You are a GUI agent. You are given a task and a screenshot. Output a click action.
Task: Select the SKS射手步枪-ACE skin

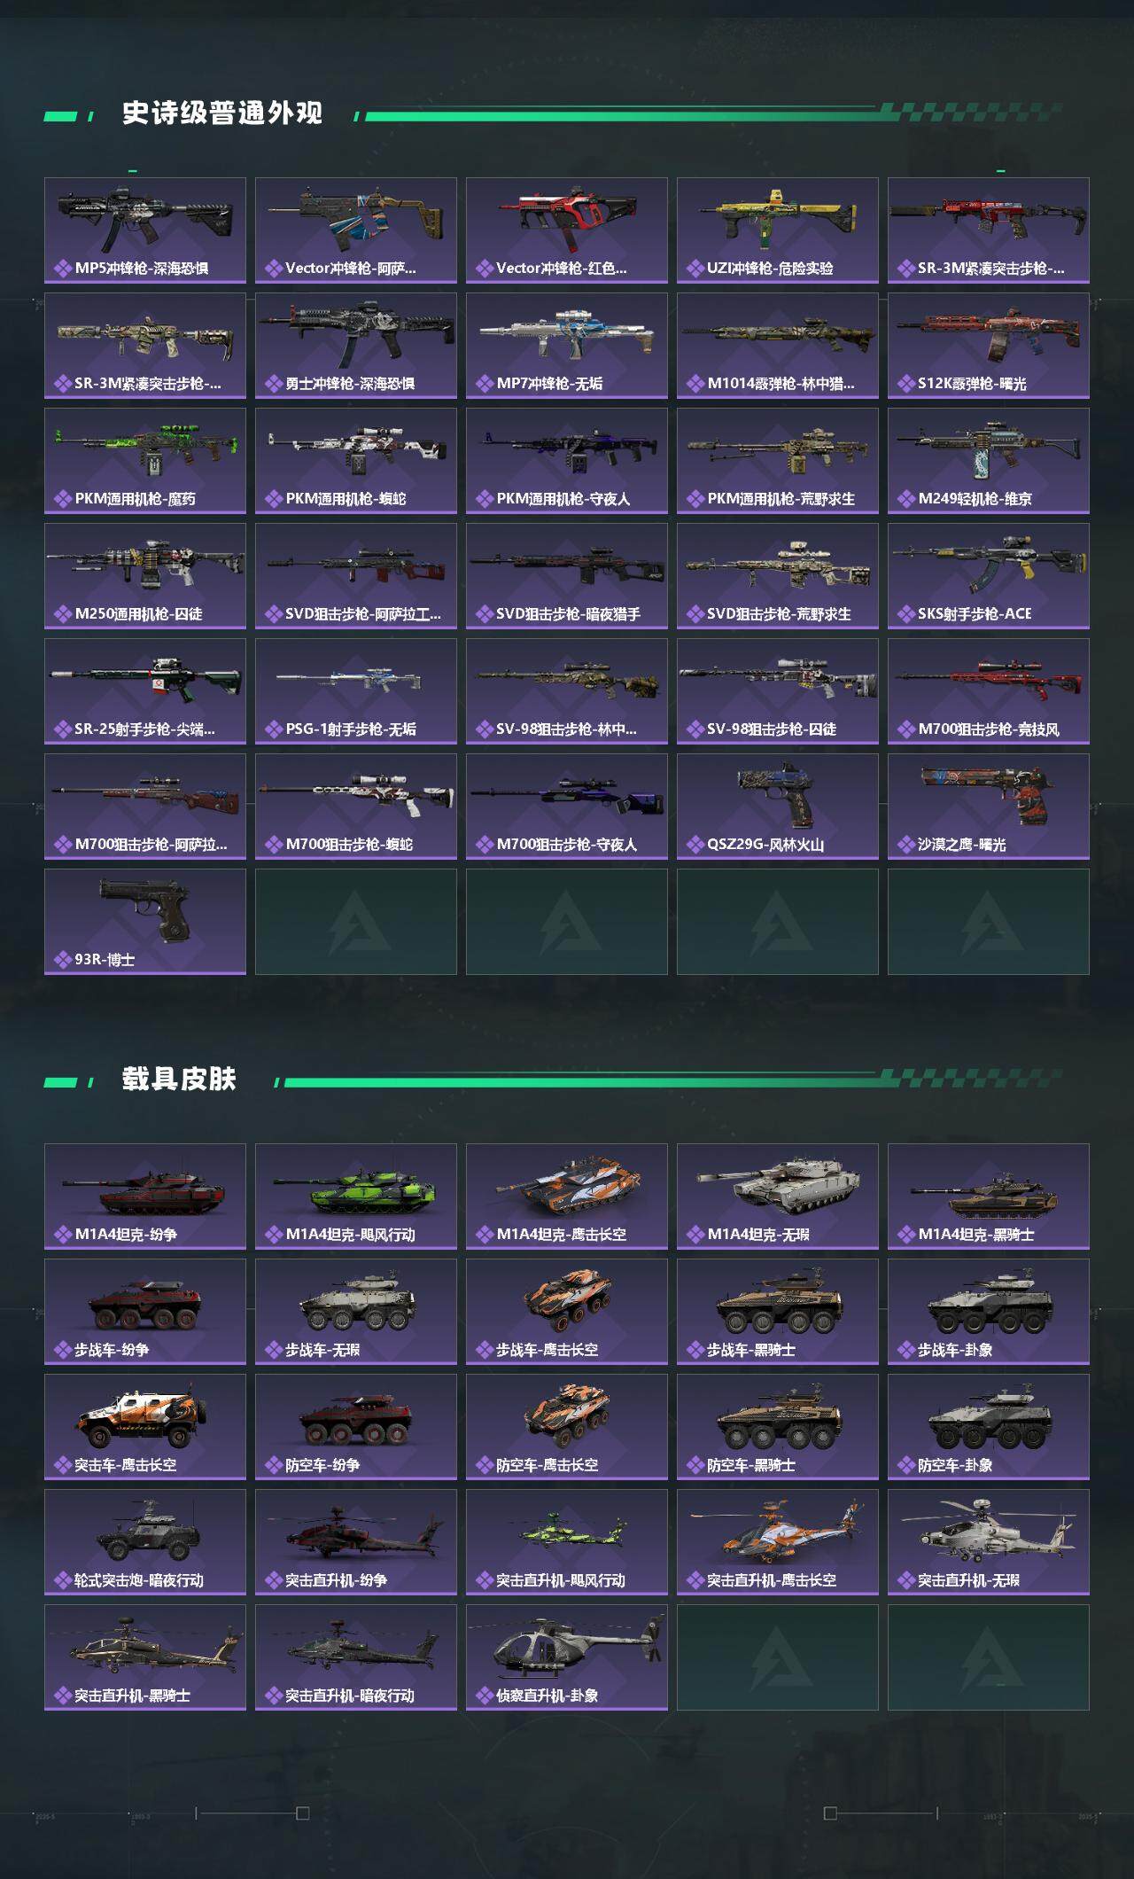click(x=989, y=576)
